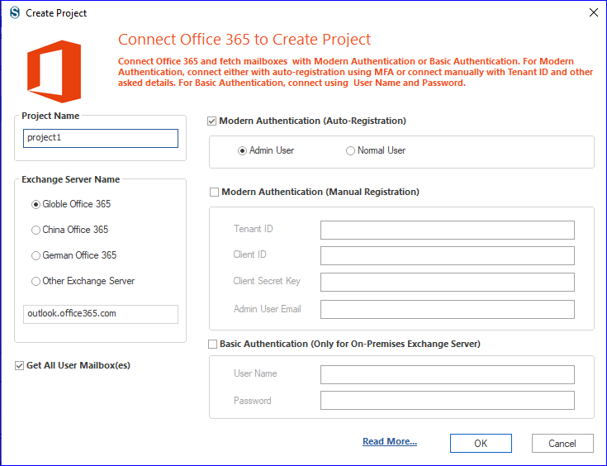Click the Connect Office 365 to Create Project heading
607x466 pixels.
coord(244,40)
